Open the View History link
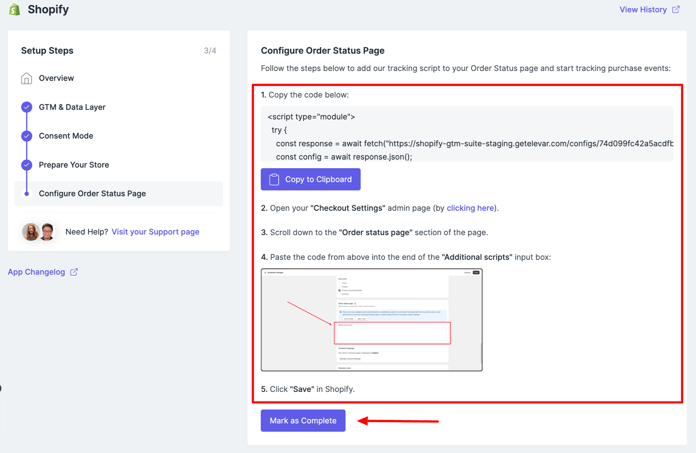 click(x=643, y=10)
